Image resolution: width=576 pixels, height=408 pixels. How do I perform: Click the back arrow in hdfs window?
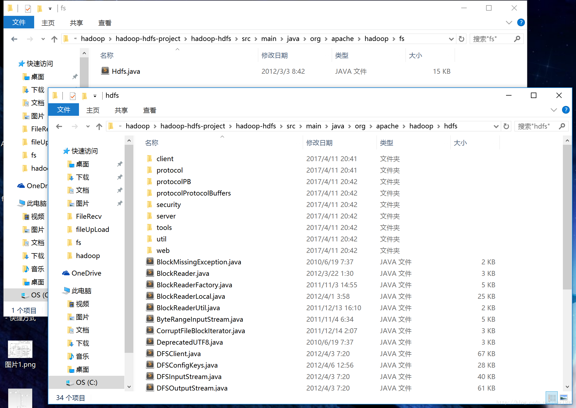point(59,126)
